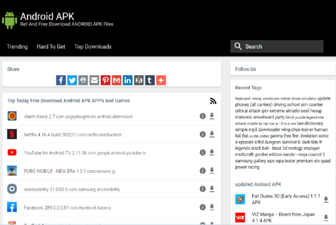This screenshot has width=336, height=225.
Task: Download Fall Dudes 3D APK arrow
Action: 326,200
